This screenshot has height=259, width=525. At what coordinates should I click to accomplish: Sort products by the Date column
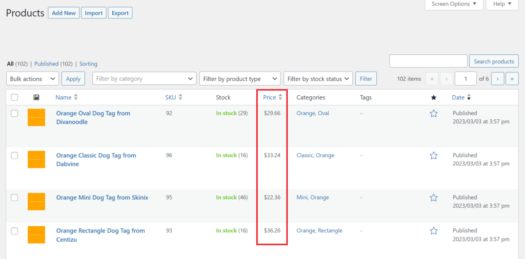point(461,97)
